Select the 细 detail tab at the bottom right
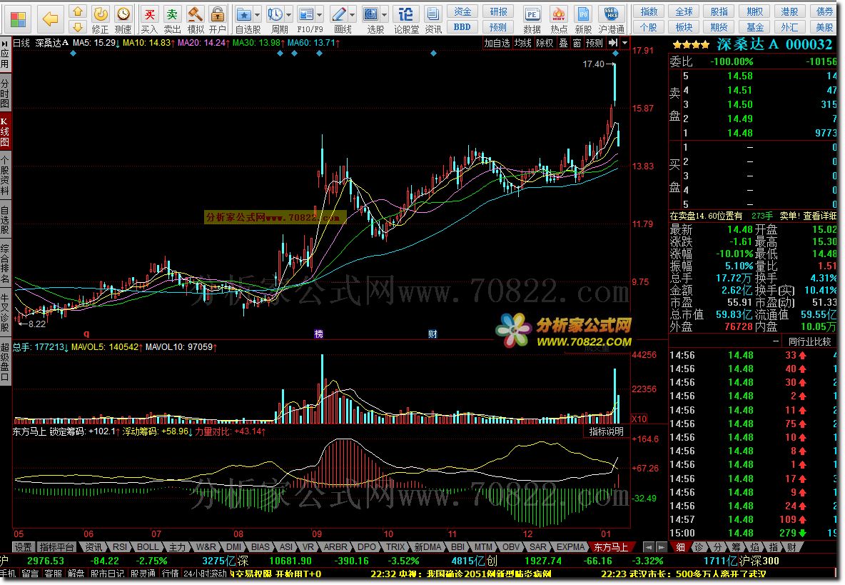Image resolution: width=845 pixels, height=585 pixels. [680, 546]
